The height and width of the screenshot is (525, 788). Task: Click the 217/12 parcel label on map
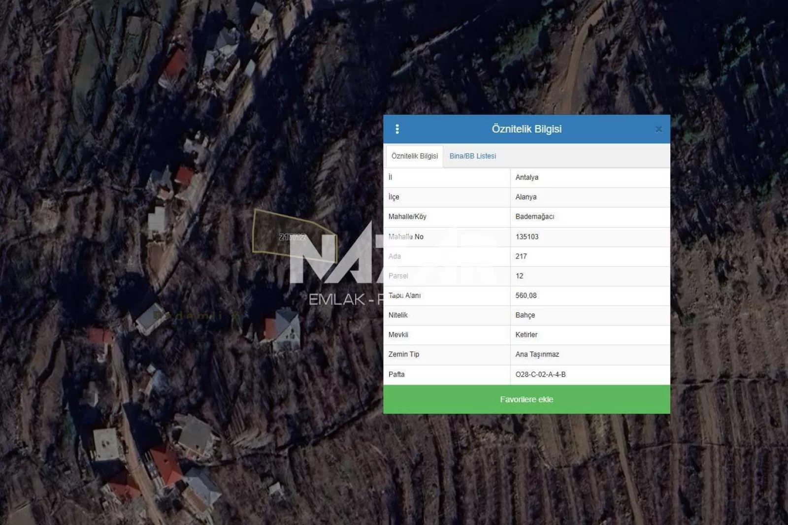pos(292,237)
